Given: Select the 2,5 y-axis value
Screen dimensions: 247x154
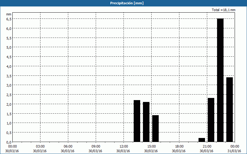Looking at the screenshot, I should point(9,95).
